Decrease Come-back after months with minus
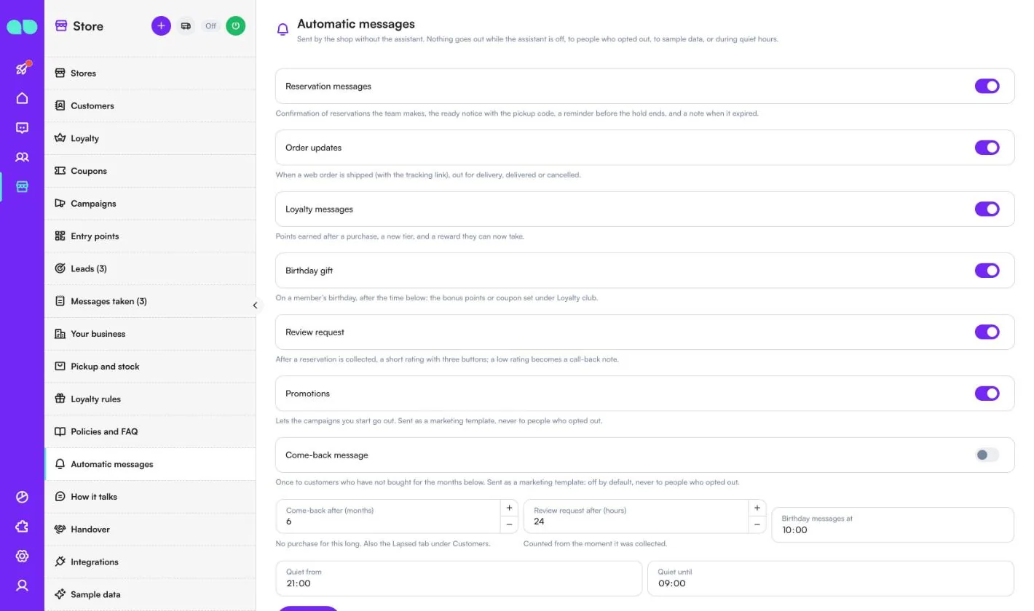Screen dimensions: 1034x611 point(509,524)
